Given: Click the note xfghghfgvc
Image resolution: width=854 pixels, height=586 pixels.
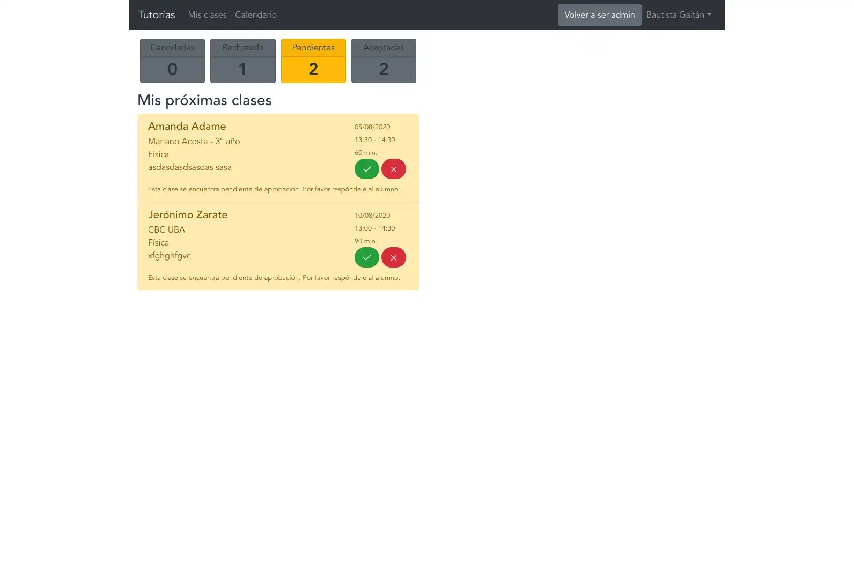Looking at the screenshot, I should (169, 256).
